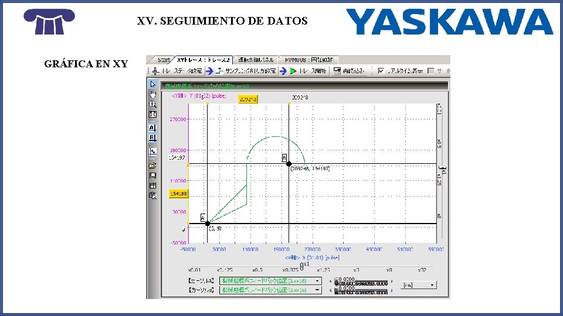
Task: Click the first blue arrow in toolbar
Action: tap(209, 71)
